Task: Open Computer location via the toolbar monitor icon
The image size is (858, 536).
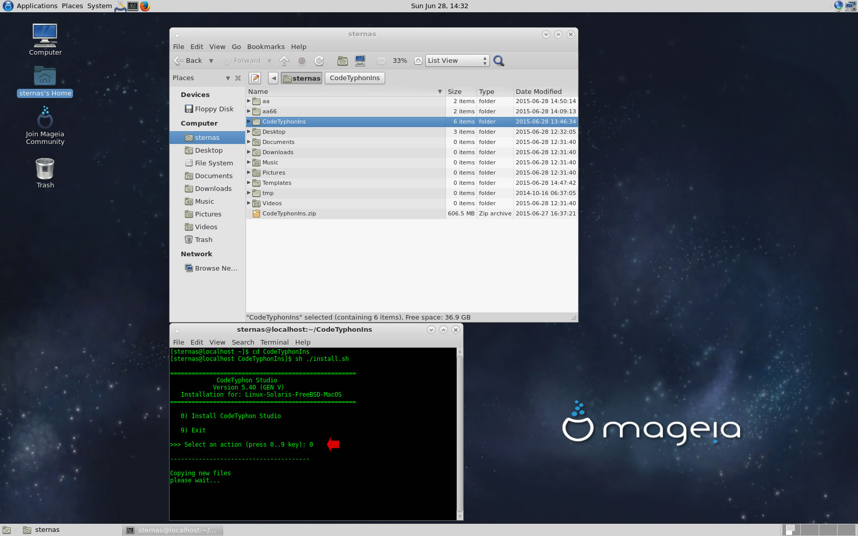Action: click(x=360, y=61)
